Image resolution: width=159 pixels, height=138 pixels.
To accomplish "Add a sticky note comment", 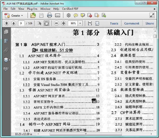I will [x=76, y=15].
